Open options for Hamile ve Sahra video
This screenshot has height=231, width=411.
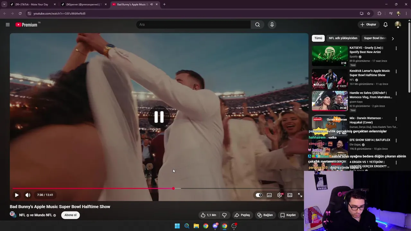coord(396,94)
